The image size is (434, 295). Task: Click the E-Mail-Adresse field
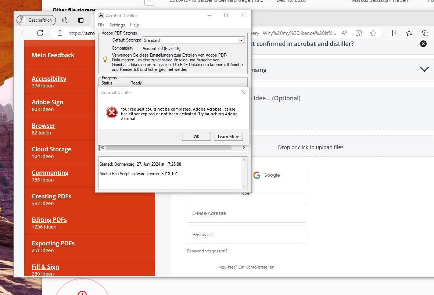[x=246, y=213]
